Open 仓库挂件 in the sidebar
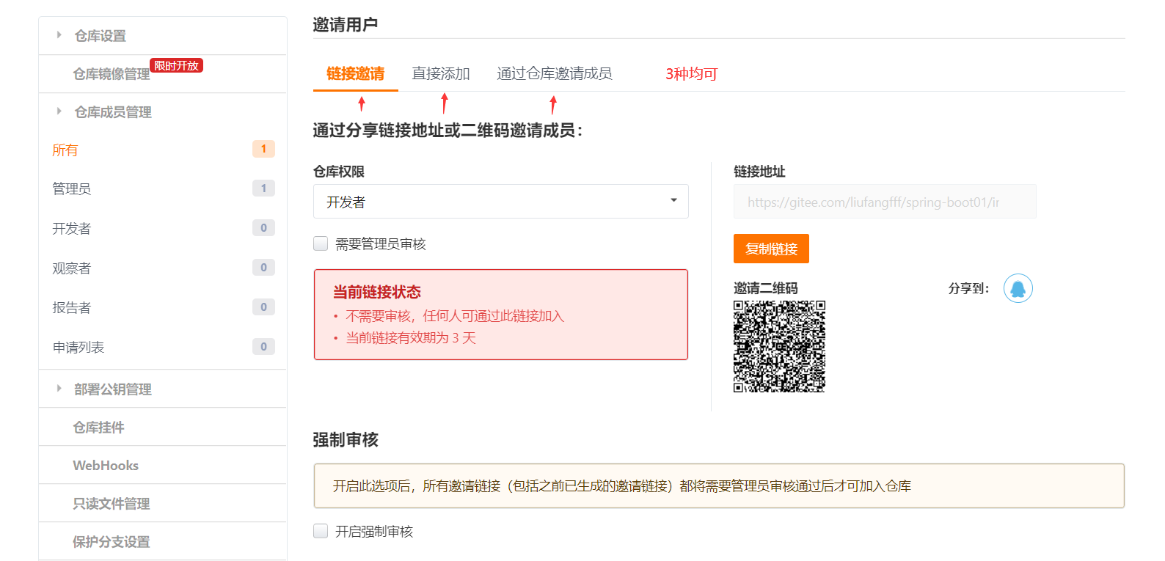This screenshot has width=1165, height=561. 98,427
